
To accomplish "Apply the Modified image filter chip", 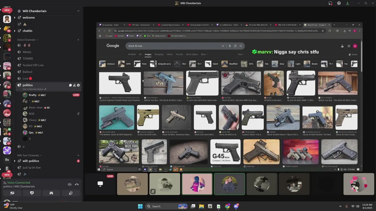I will pos(230,64).
